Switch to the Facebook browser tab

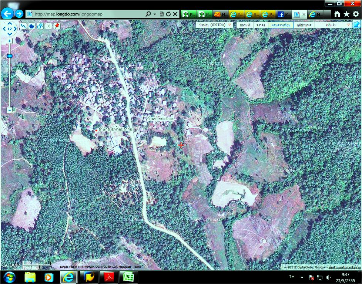pyautogui.click(x=284, y=14)
